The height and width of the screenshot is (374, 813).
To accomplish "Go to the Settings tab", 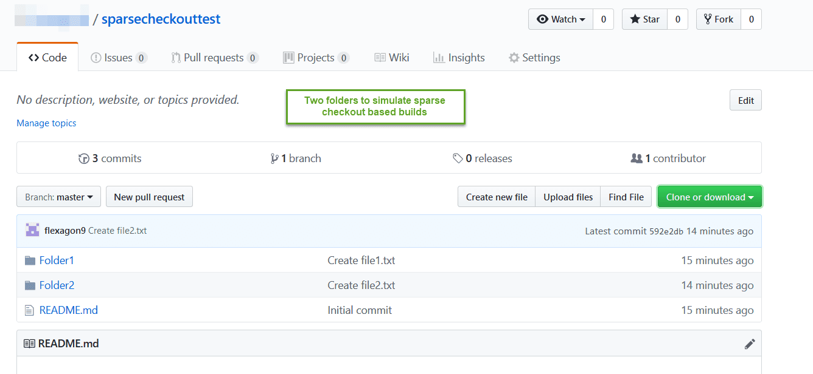I will tap(534, 58).
